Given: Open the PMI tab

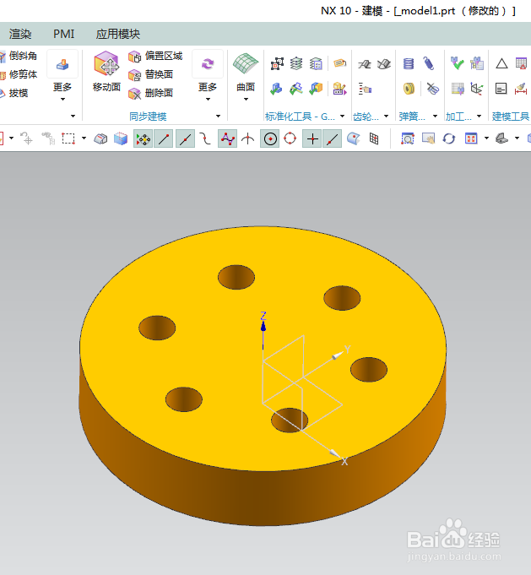Looking at the screenshot, I should click(64, 34).
